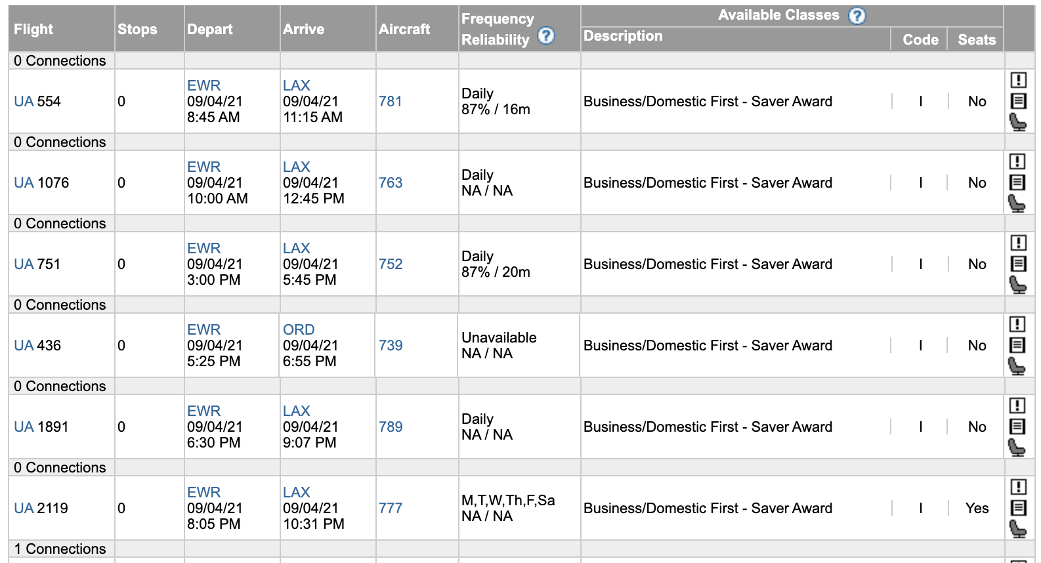Open details list icon for UA 2119
The width and height of the screenshot is (1041, 563).
click(1018, 508)
